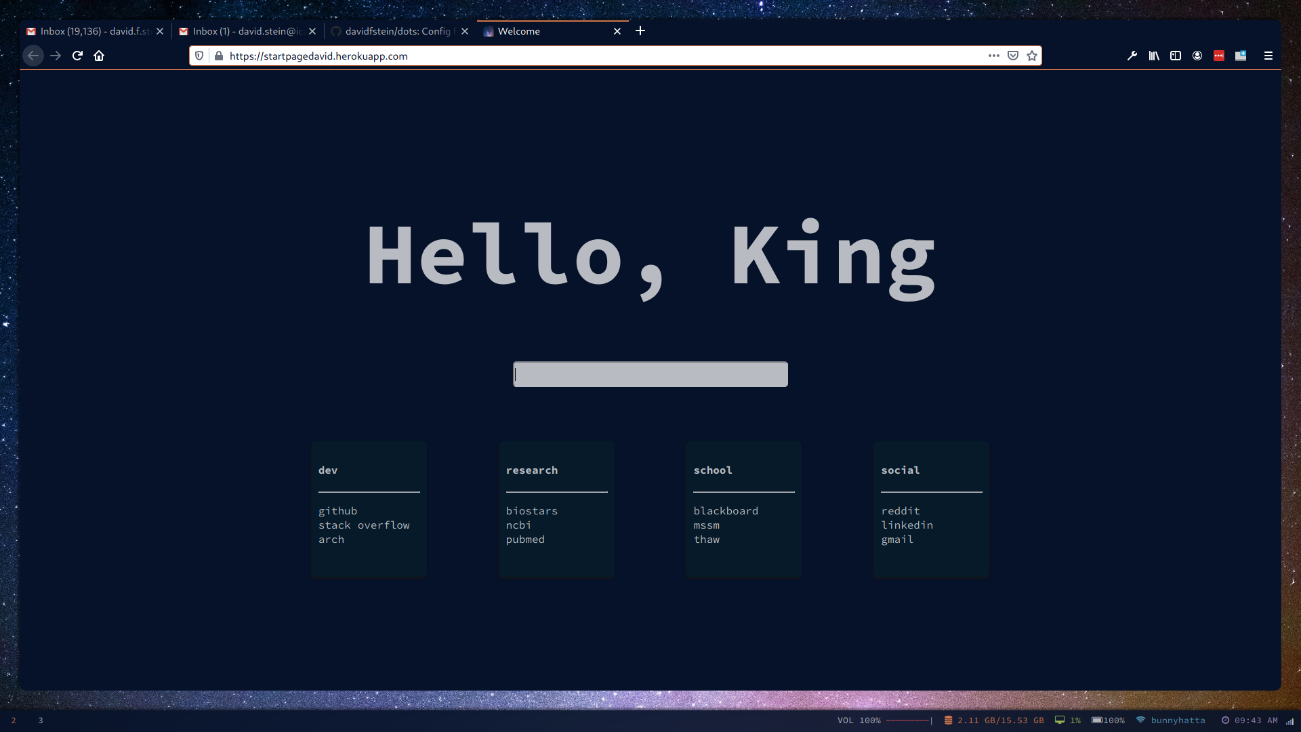Save page to Pocket
This screenshot has width=1301, height=732.
[x=1013, y=56]
